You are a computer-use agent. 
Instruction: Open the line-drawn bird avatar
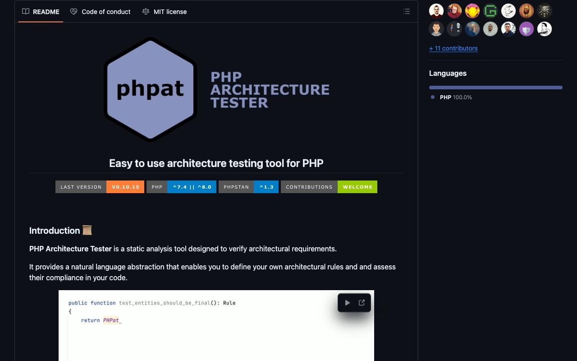[508, 11]
